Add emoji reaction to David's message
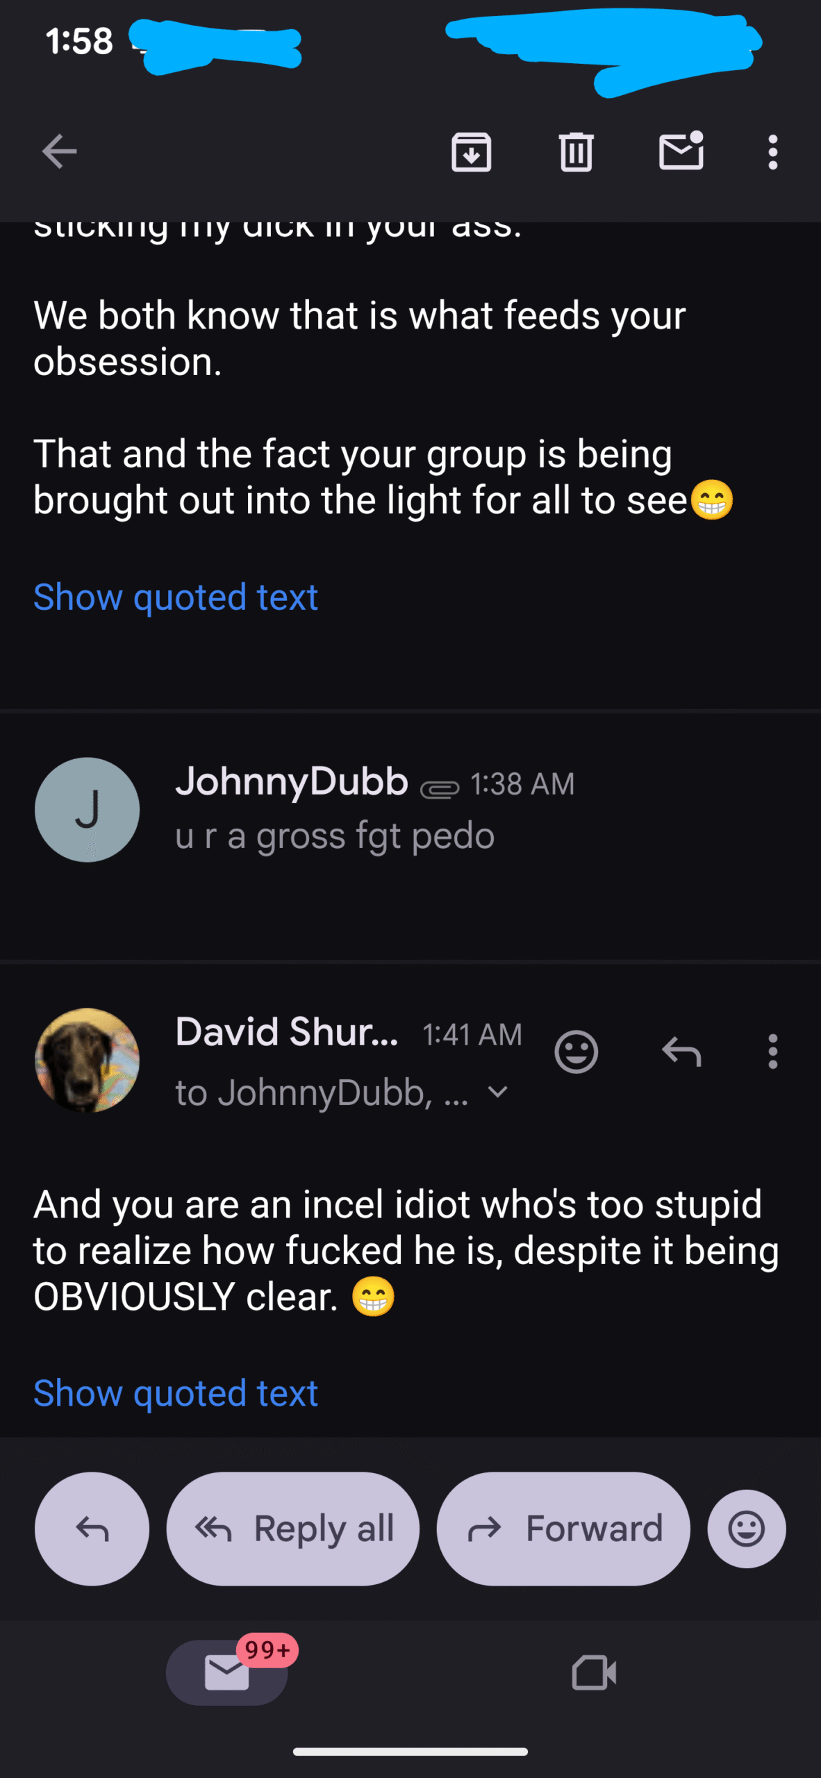 [576, 1052]
